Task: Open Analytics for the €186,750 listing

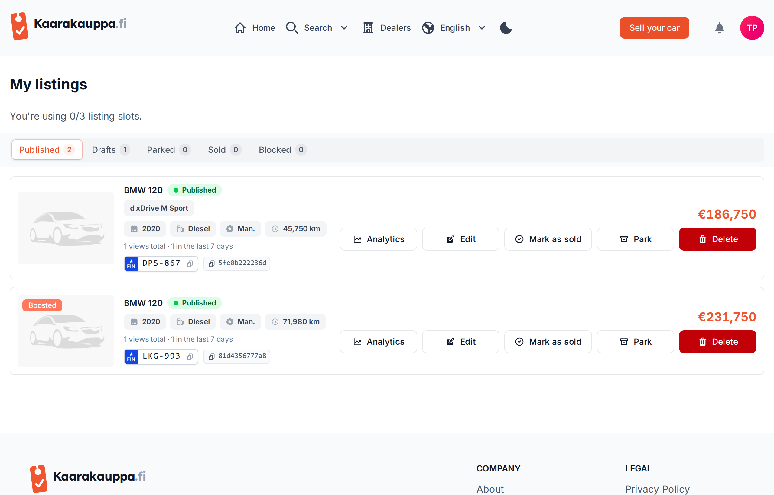Action: pos(378,239)
